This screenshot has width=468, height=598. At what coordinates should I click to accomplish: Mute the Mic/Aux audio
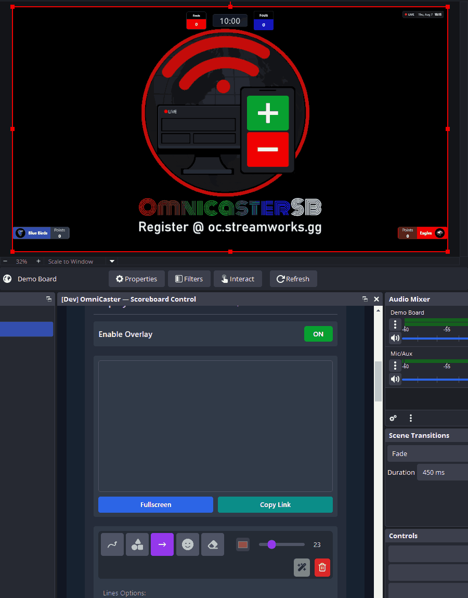pos(395,379)
